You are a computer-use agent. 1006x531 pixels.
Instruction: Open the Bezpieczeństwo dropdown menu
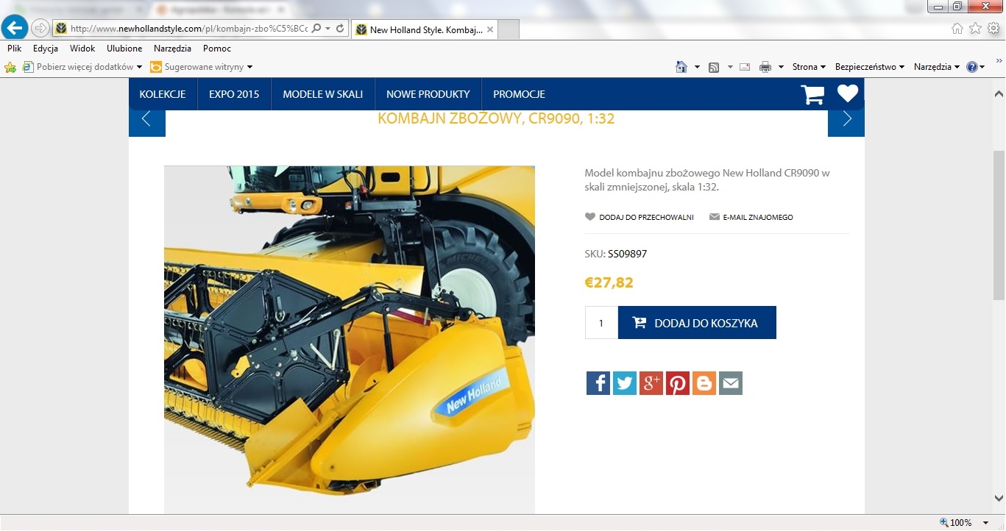[870, 67]
